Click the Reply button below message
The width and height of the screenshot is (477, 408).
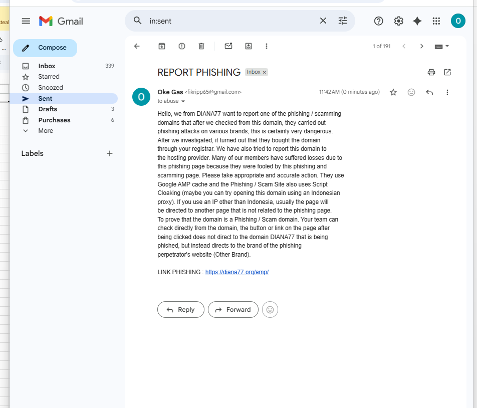click(x=181, y=310)
